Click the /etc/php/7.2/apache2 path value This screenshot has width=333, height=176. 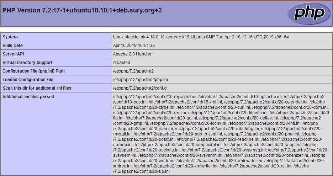tap(133, 71)
